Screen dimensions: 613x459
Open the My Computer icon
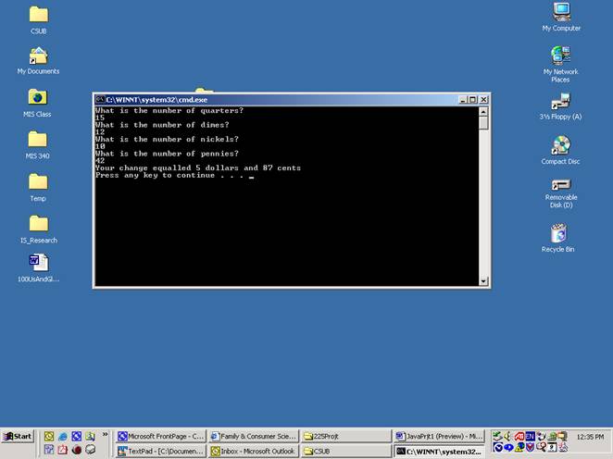pyautogui.click(x=561, y=17)
